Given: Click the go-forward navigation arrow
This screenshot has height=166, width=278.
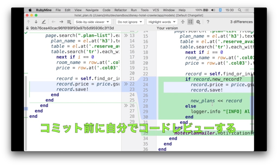Looking at the screenshot, I should [x=61, y=21].
